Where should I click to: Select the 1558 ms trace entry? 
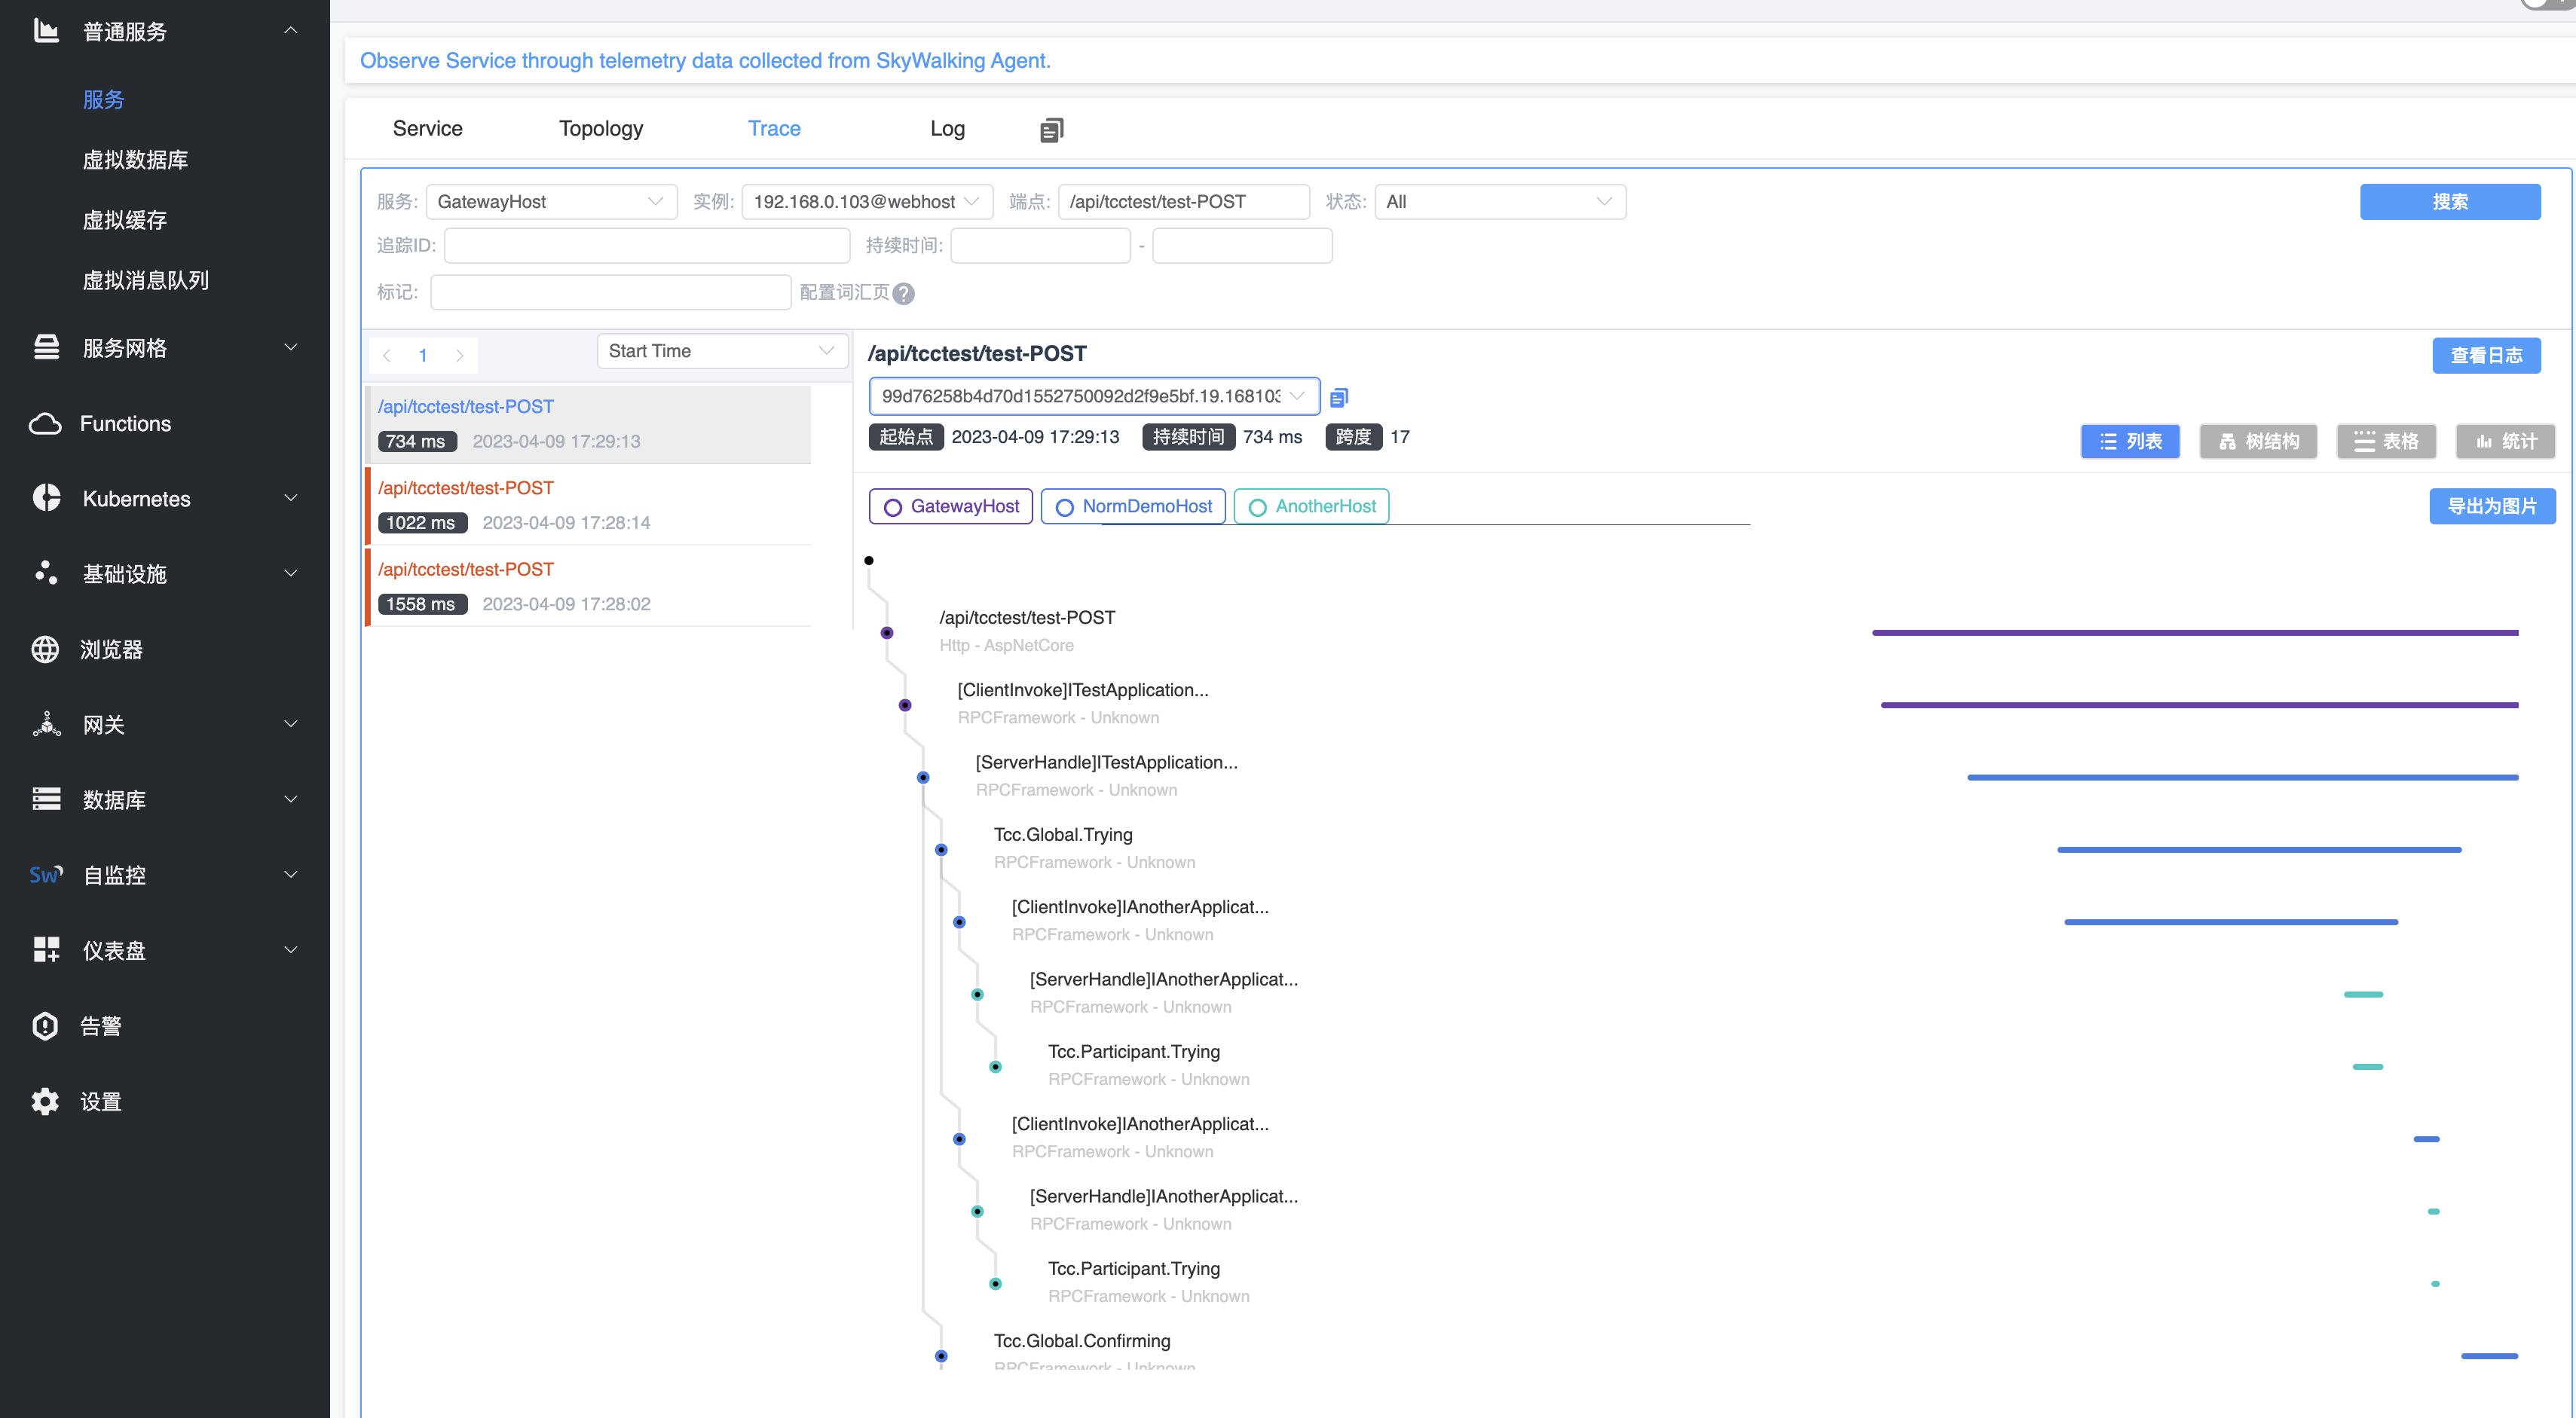588,586
